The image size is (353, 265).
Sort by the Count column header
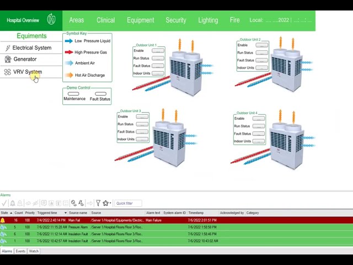19,213
